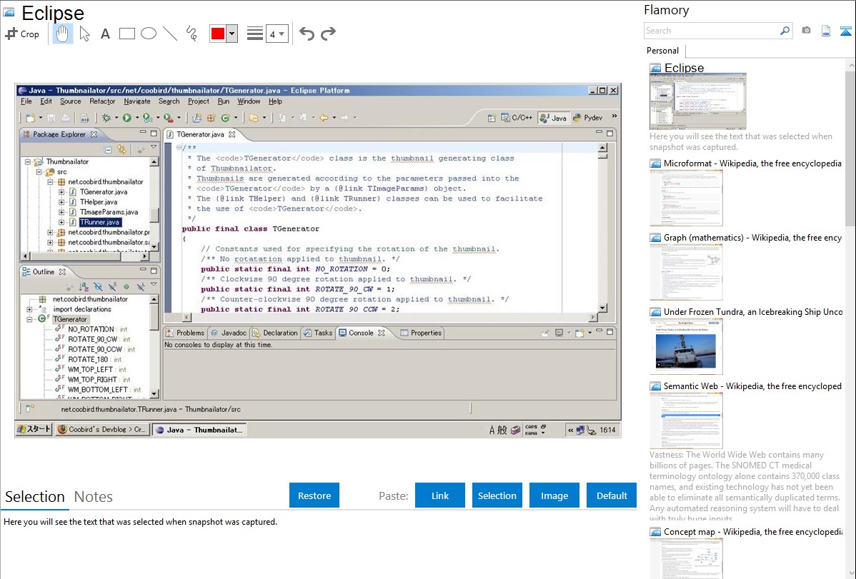Pick the ellipse shape tool
856x579 pixels.
click(149, 34)
